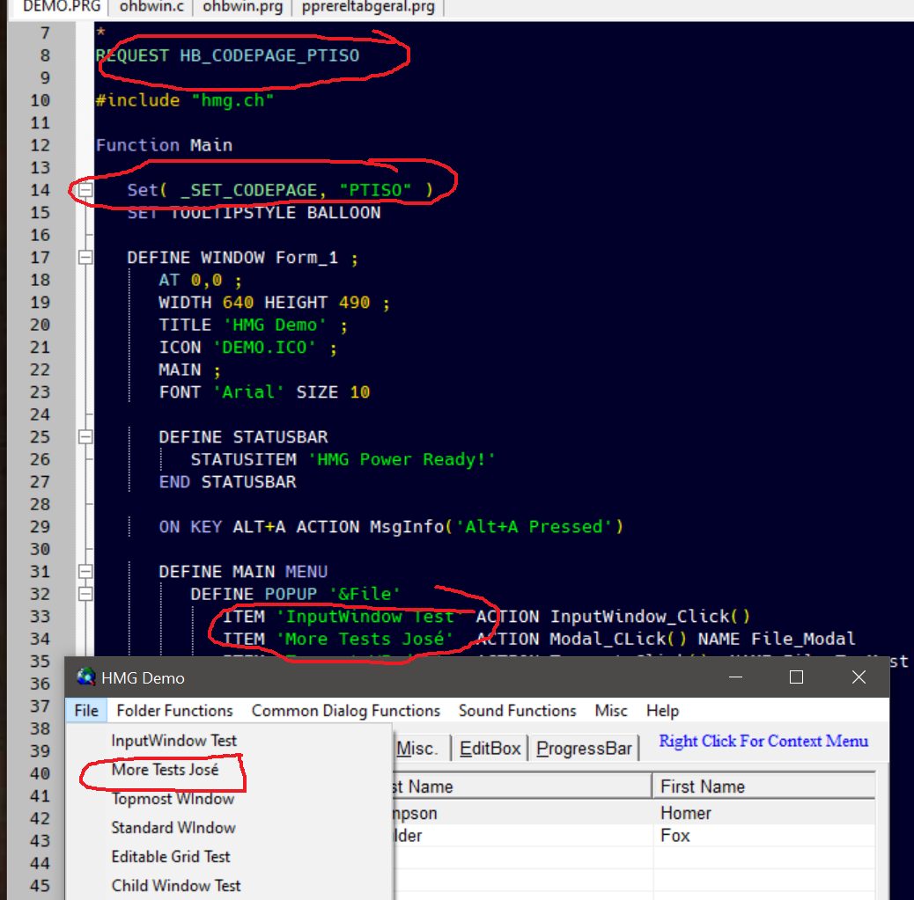Switch to the ProgressBar tab
Screen dimensions: 914x900
pyautogui.click(x=584, y=748)
